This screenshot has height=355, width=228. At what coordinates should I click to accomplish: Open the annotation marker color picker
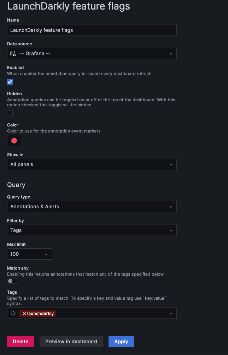pos(14,141)
